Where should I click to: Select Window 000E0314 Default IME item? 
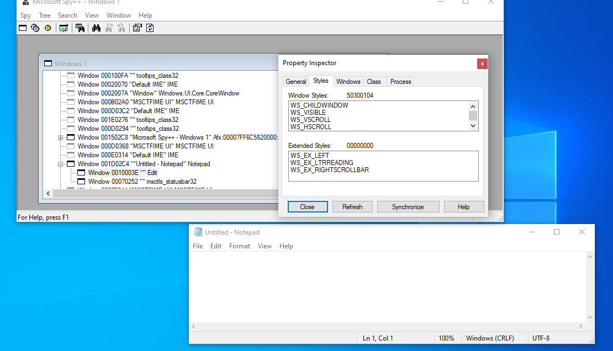coord(128,155)
